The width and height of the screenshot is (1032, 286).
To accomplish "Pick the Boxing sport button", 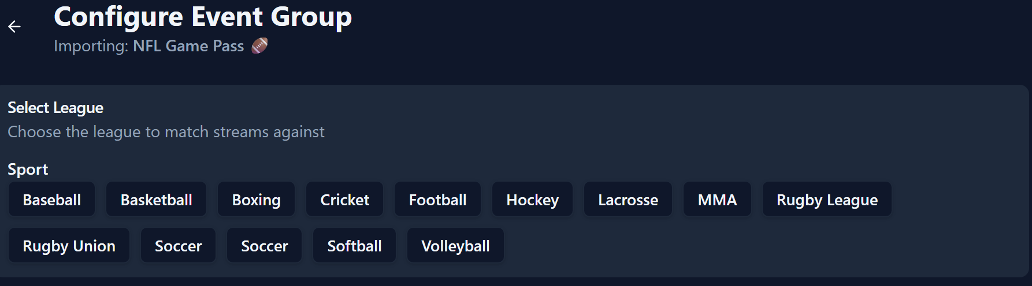I will tap(256, 200).
